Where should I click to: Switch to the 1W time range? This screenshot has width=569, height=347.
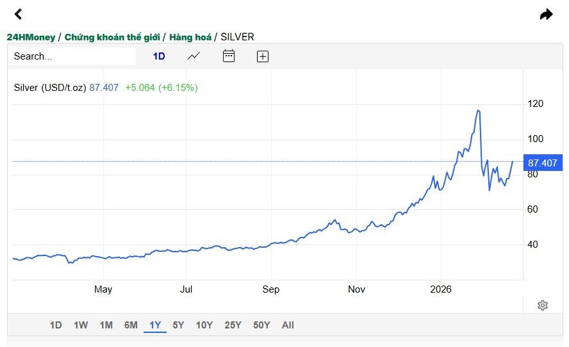coord(81,325)
